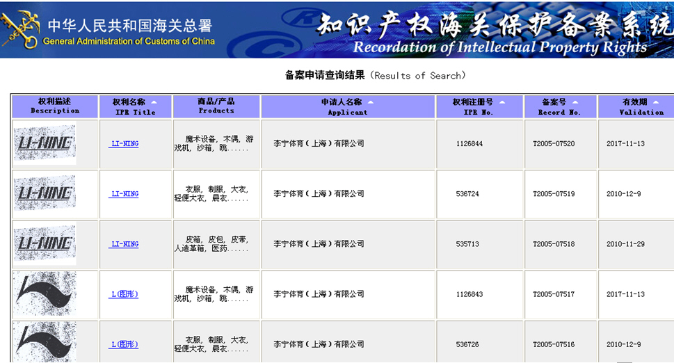Open LI-NING link for record T2005-07519

click(125, 194)
